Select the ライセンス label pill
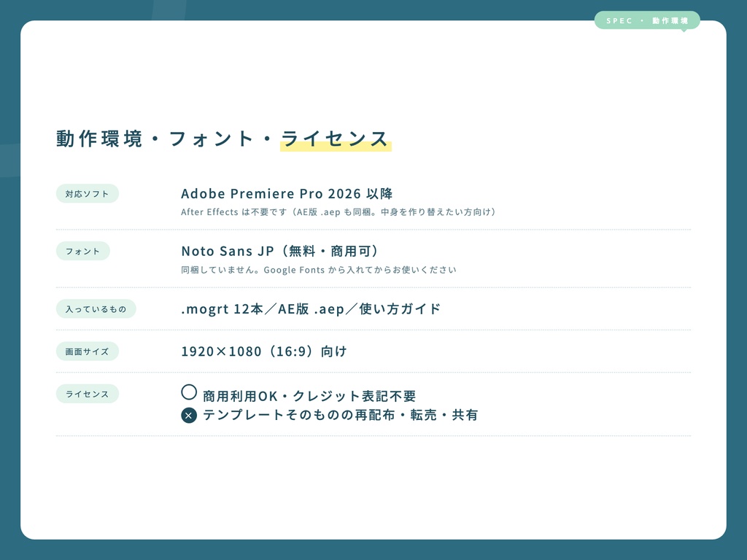The image size is (747, 560). point(88,394)
